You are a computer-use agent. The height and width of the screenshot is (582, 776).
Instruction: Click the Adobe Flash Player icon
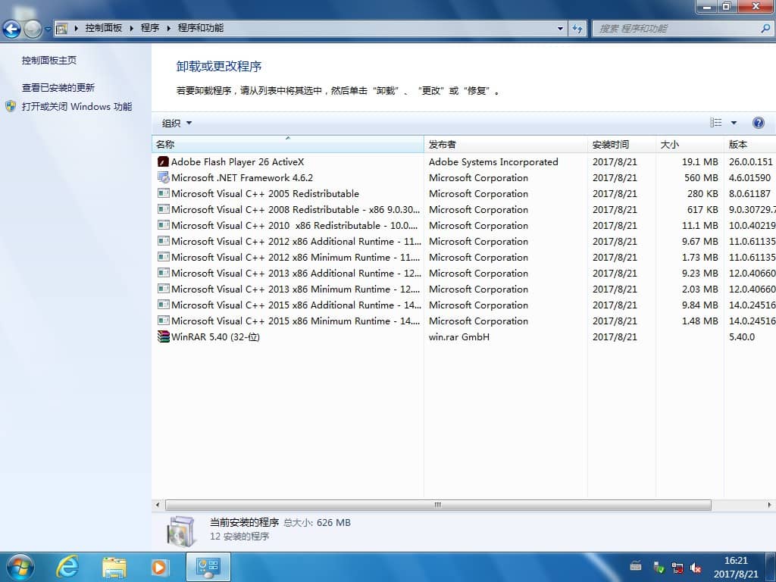(x=163, y=161)
